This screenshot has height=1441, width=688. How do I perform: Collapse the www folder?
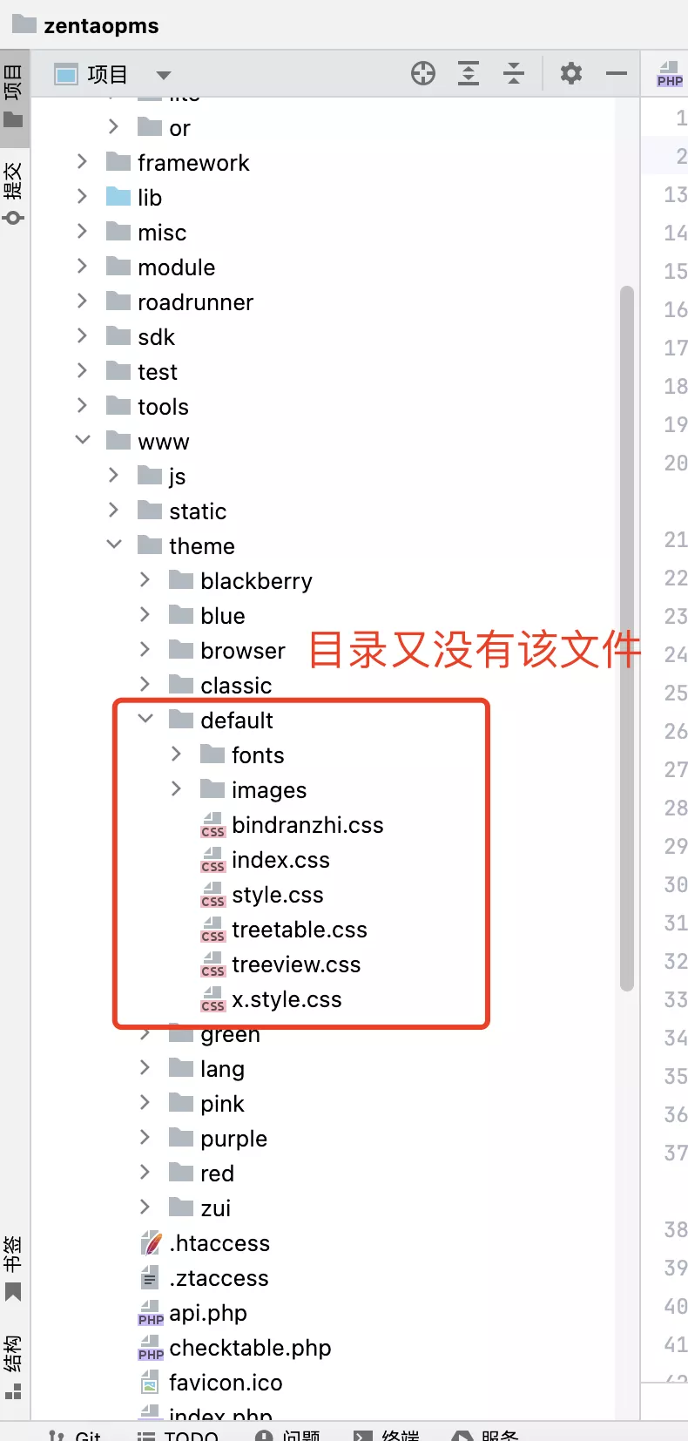coord(83,440)
